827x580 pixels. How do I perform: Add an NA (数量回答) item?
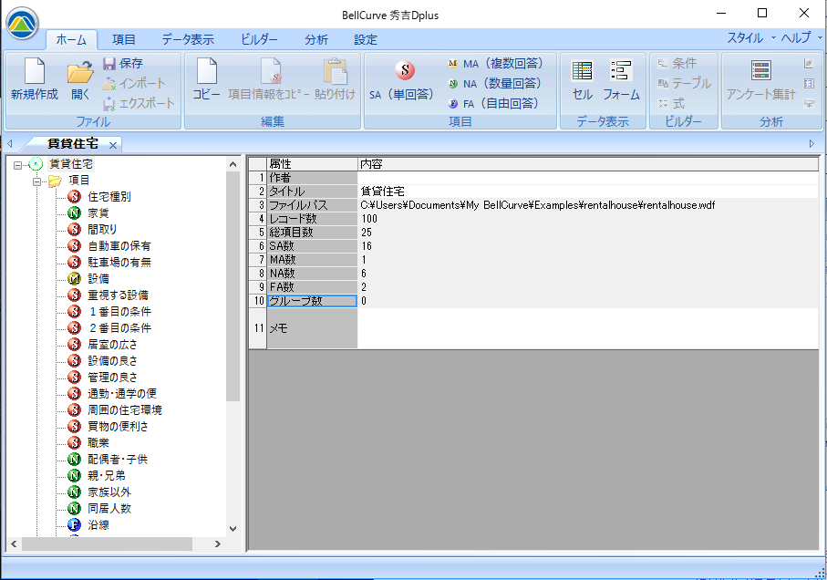[494, 83]
